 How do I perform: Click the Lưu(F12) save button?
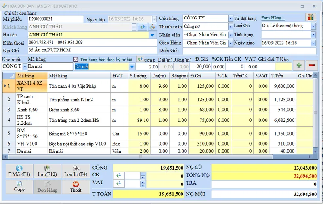(47, 171)
